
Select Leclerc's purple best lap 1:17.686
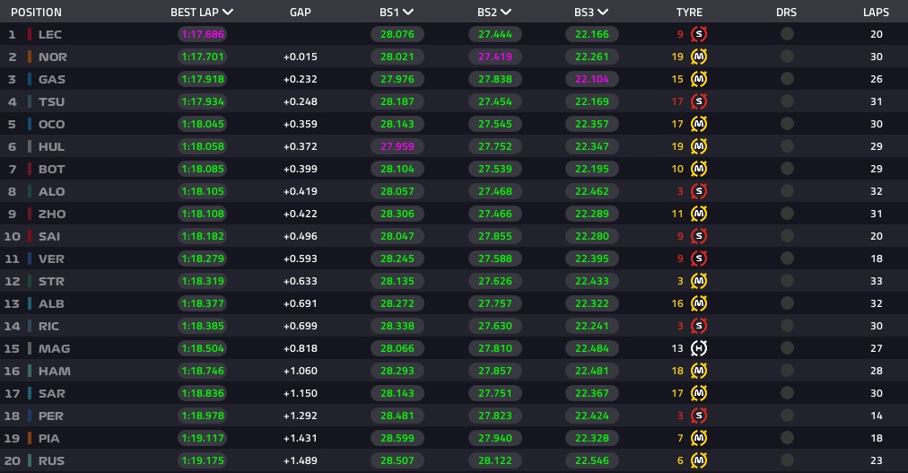(x=203, y=34)
